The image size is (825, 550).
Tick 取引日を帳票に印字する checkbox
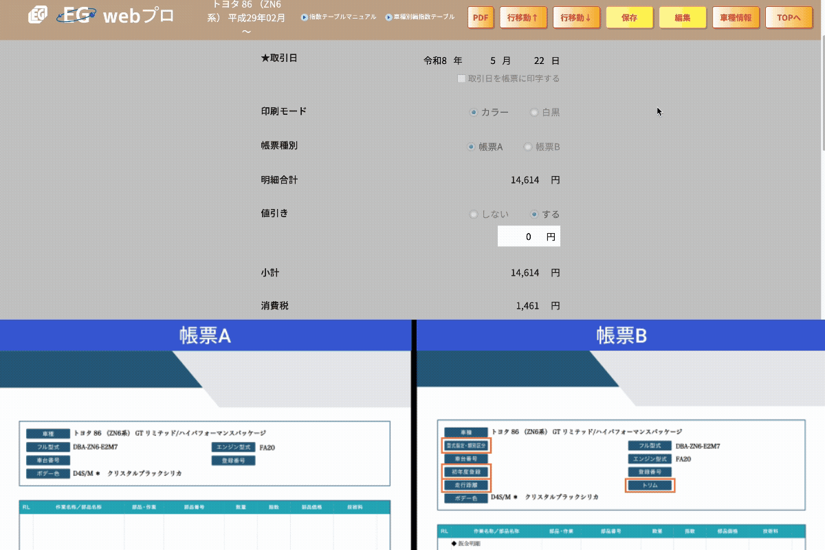point(462,78)
